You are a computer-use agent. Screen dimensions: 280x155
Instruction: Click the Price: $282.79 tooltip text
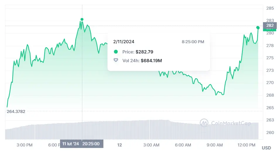pos(138,52)
